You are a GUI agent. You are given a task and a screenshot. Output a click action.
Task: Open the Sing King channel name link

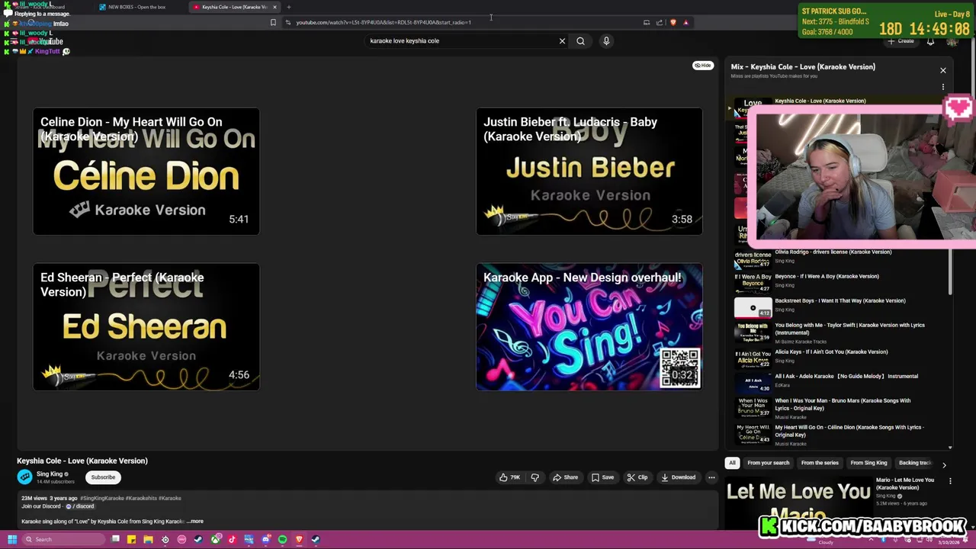coord(50,474)
